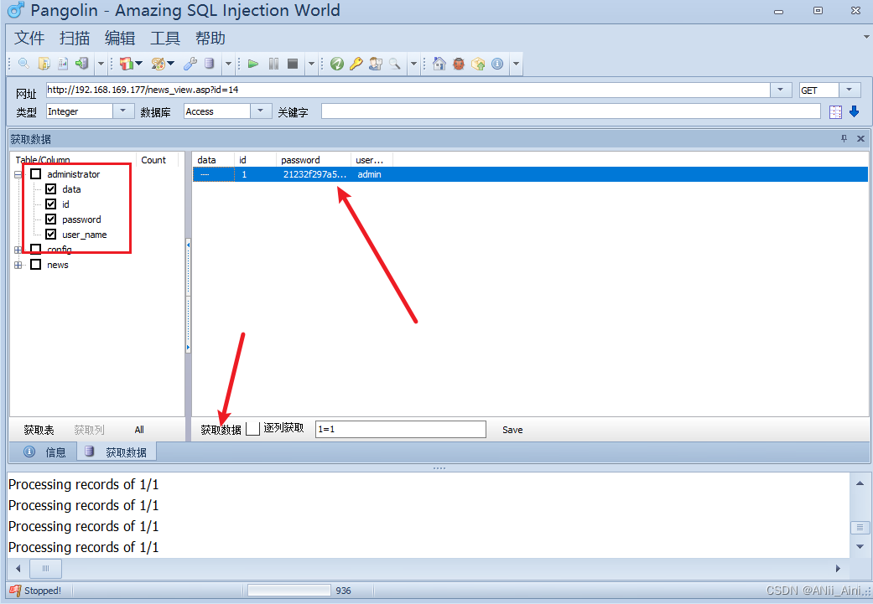Expand the config tree node
Viewport: 873px width, 604px height.
click(18, 250)
